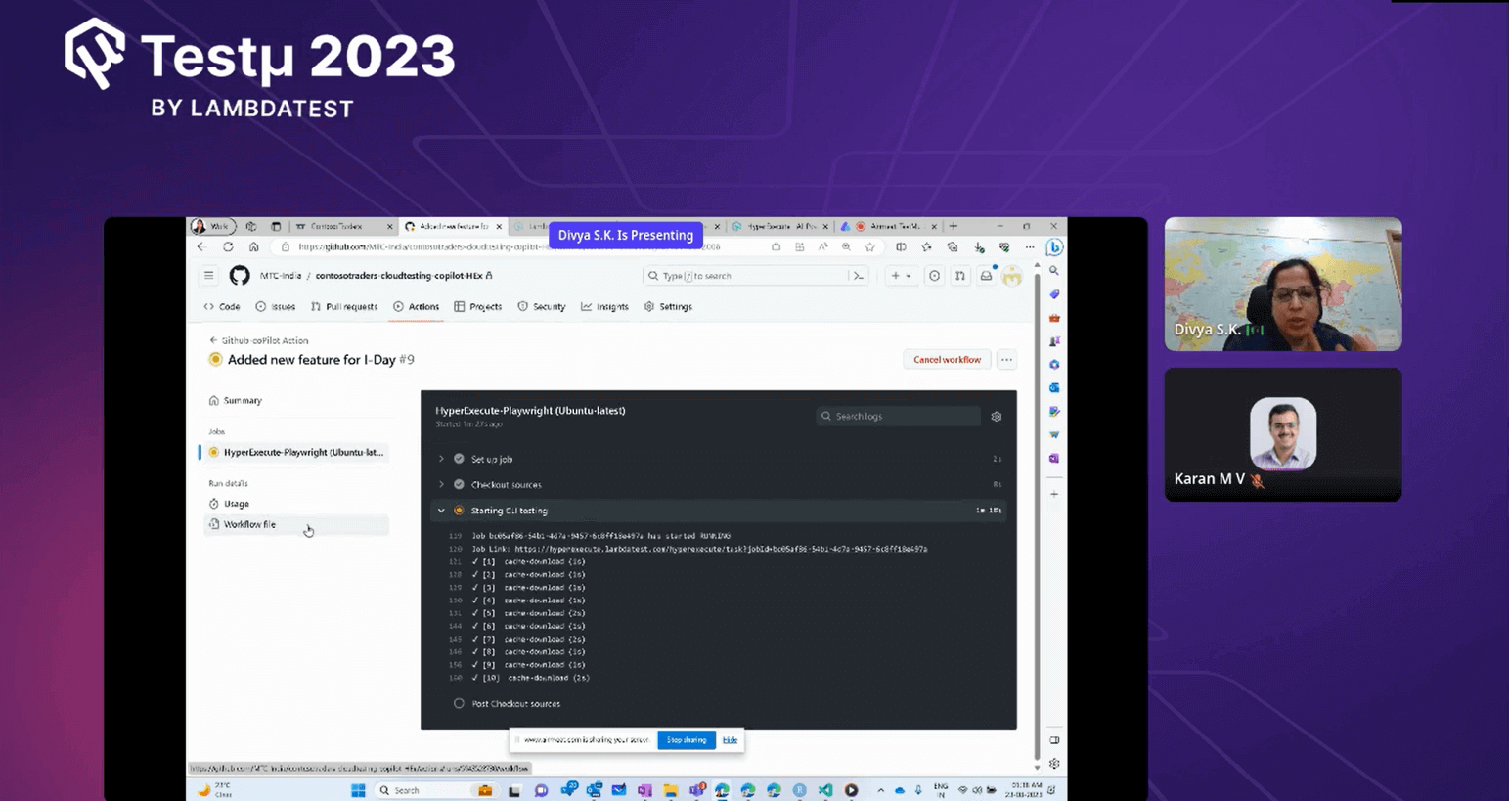Go back to Github-coPilot Action workflow

[x=259, y=340]
